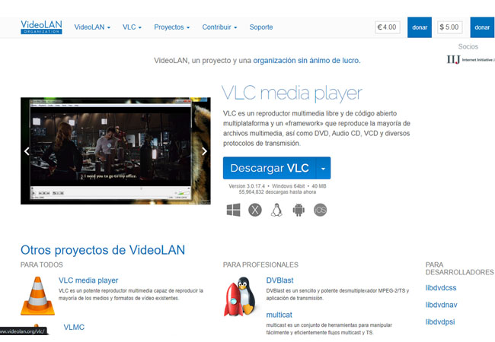Viewport: 495px width, 342px height.
Task: Open the Android robot platform icon
Action: pyautogui.click(x=299, y=210)
